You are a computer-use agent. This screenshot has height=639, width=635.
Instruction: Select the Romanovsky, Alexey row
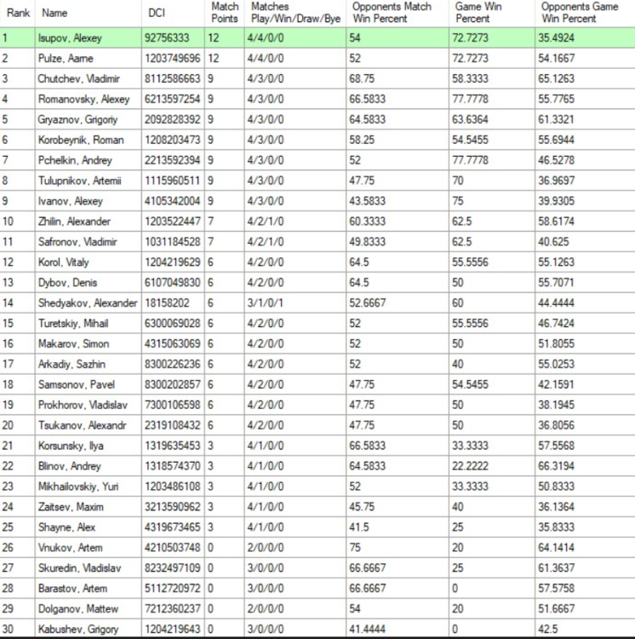pyautogui.click(x=83, y=100)
